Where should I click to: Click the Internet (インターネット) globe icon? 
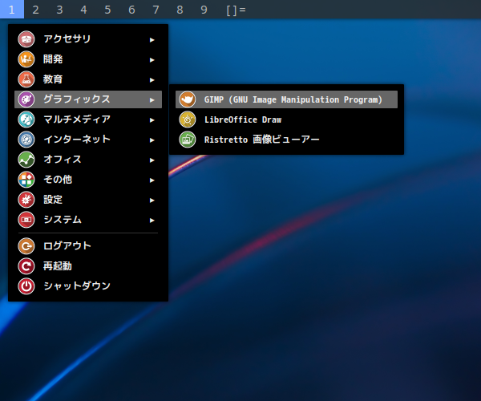click(x=26, y=140)
